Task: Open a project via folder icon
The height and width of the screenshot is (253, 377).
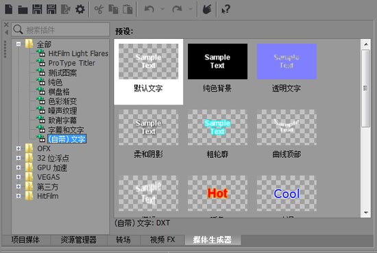Action: pyautogui.click(x=23, y=10)
